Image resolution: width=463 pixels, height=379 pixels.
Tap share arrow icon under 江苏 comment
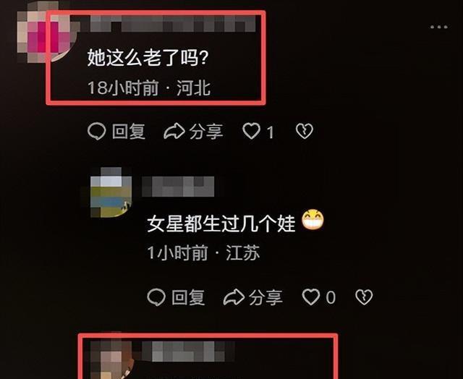coord(234,297)
